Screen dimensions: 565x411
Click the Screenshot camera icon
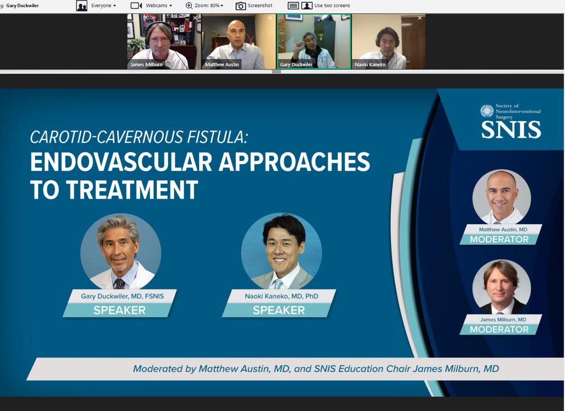(x=241, y=6)
